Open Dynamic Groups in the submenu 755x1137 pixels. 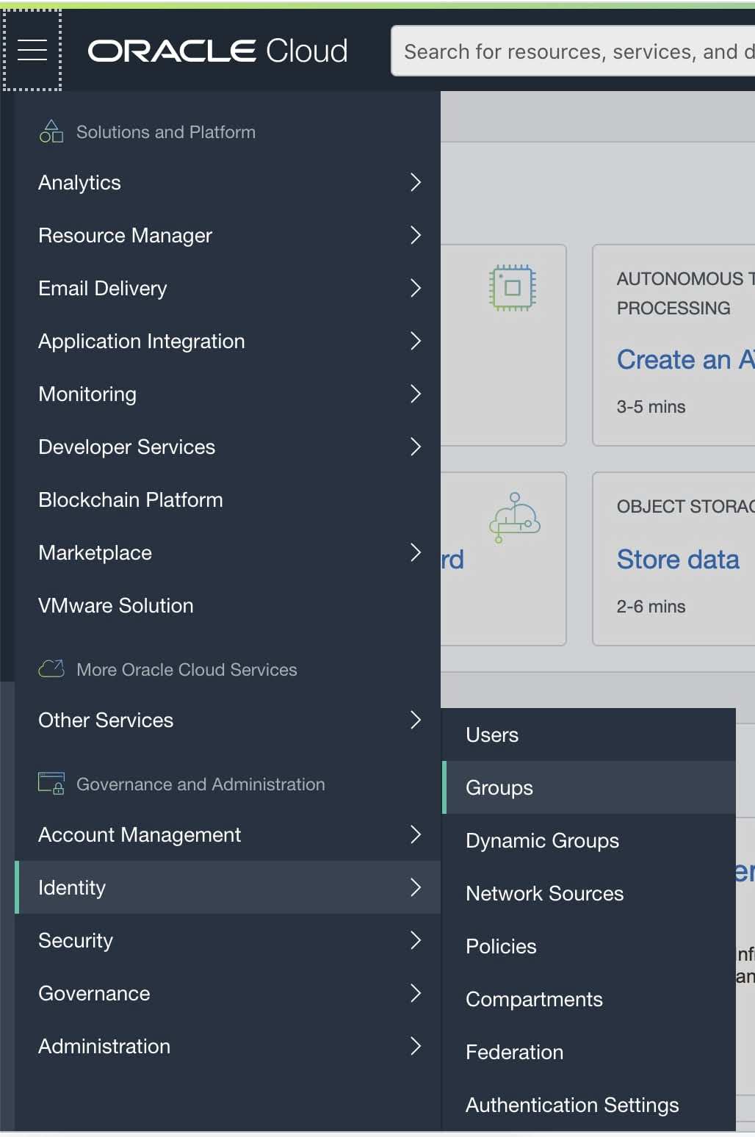pyautogui.click(x=589, y=840)
